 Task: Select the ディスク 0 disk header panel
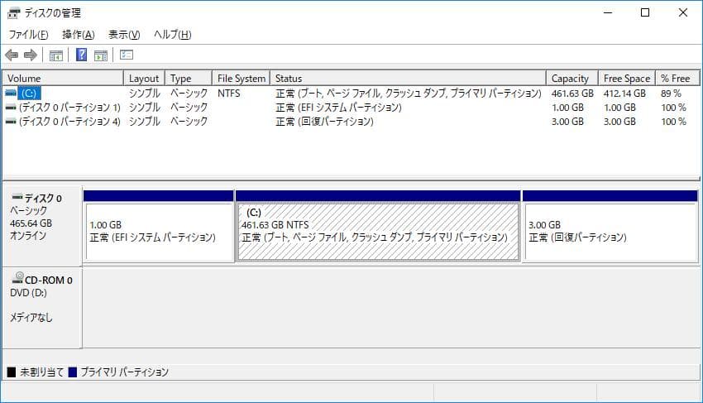click(42, 227)
